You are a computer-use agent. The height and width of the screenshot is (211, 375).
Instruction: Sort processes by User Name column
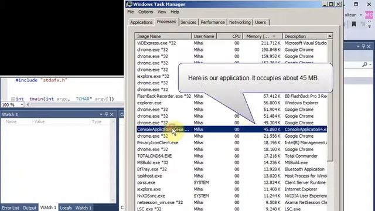point(204,36)
